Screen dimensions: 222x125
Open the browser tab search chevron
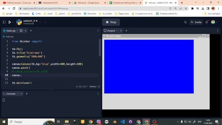click(x=196, y=2)
